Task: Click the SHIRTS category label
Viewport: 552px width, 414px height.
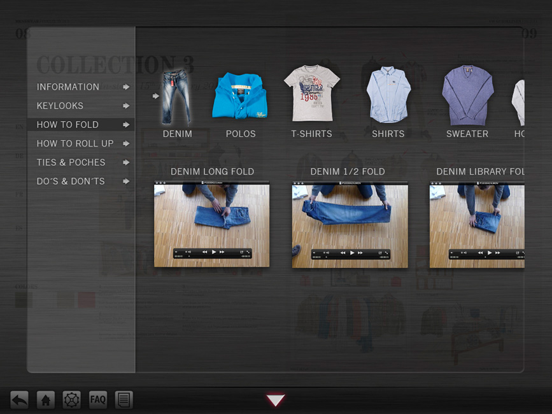Action: [x=388, y=134]
